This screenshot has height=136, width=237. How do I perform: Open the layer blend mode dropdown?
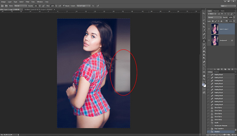point(214,17)
